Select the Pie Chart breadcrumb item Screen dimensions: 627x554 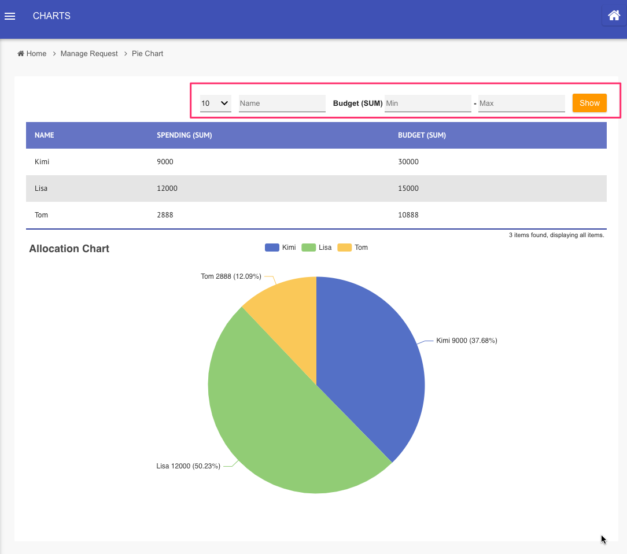pyautogui.click(x=147, y=54)
